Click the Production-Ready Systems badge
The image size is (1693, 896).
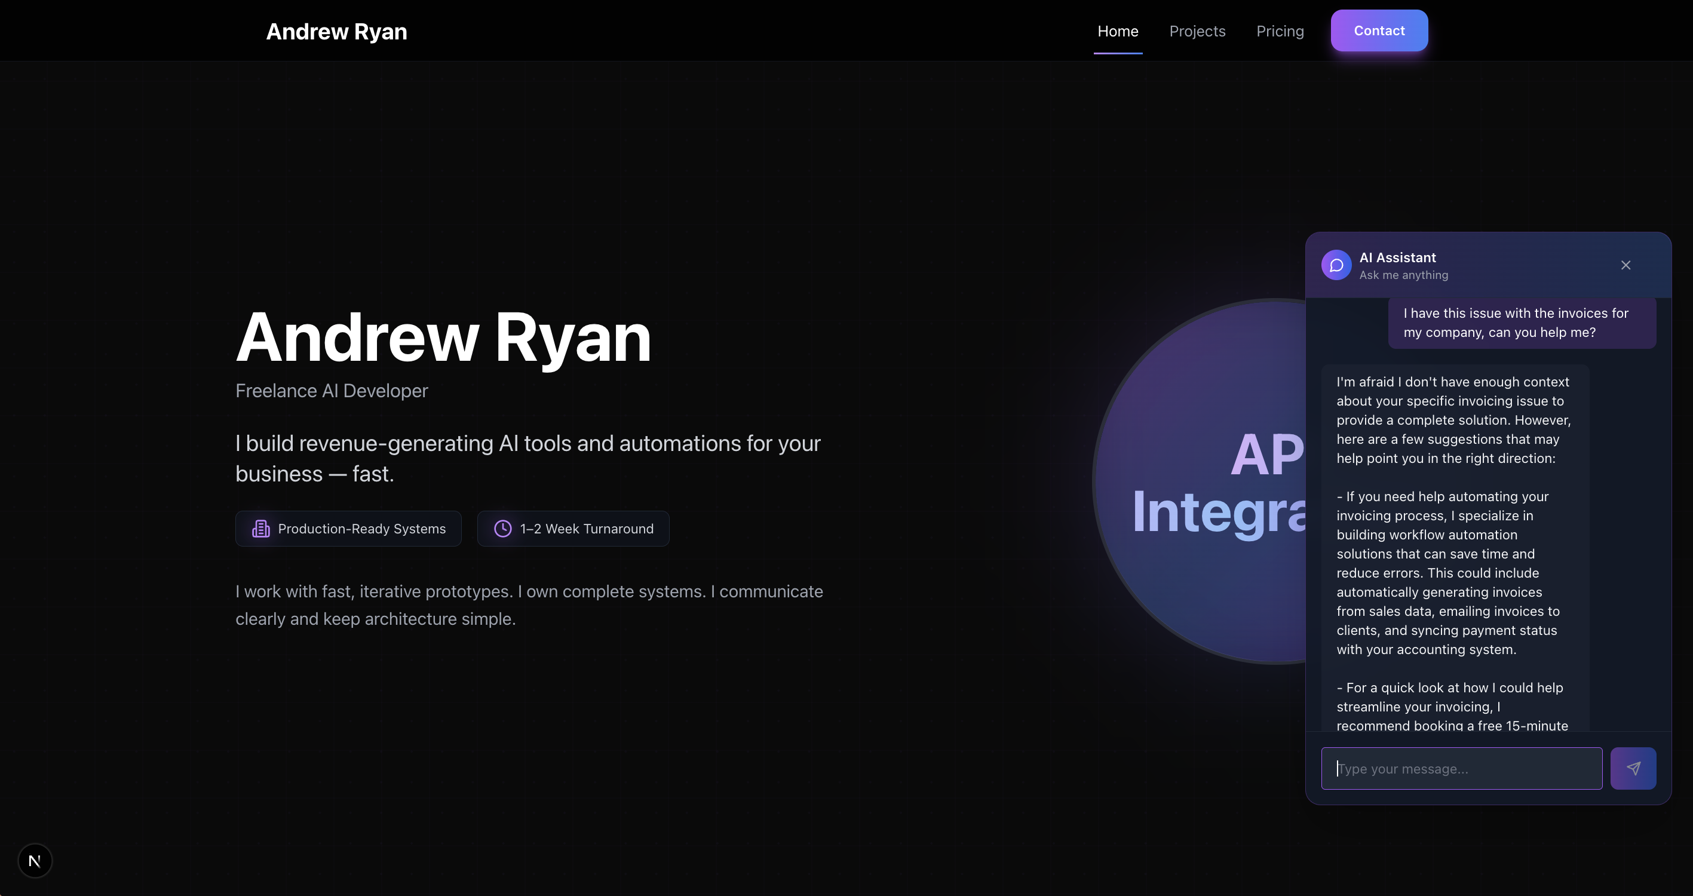(348, 529)
